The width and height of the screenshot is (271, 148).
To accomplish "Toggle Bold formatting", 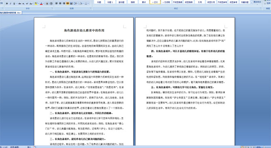I will pos(7,4).
